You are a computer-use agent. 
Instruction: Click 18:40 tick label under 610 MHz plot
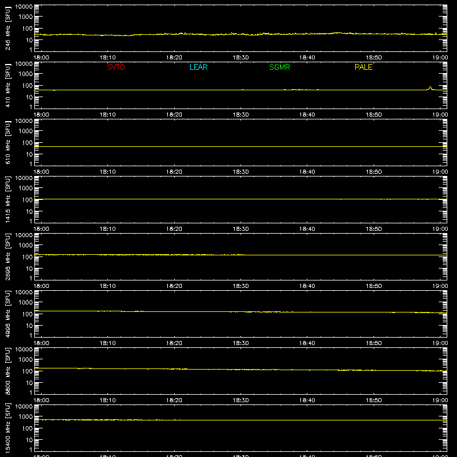click(307, 172)
